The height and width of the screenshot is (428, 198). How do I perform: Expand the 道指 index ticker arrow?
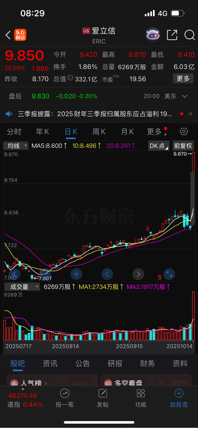point(23,389)
